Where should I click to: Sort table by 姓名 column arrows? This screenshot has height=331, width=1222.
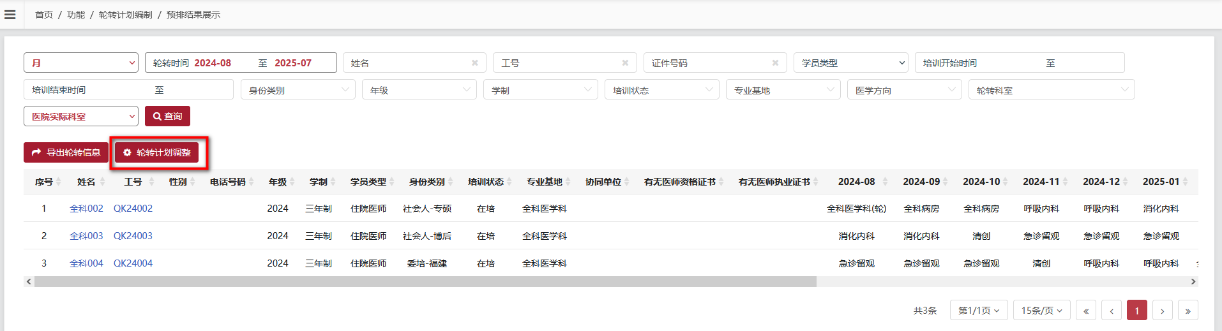(101, 182)
